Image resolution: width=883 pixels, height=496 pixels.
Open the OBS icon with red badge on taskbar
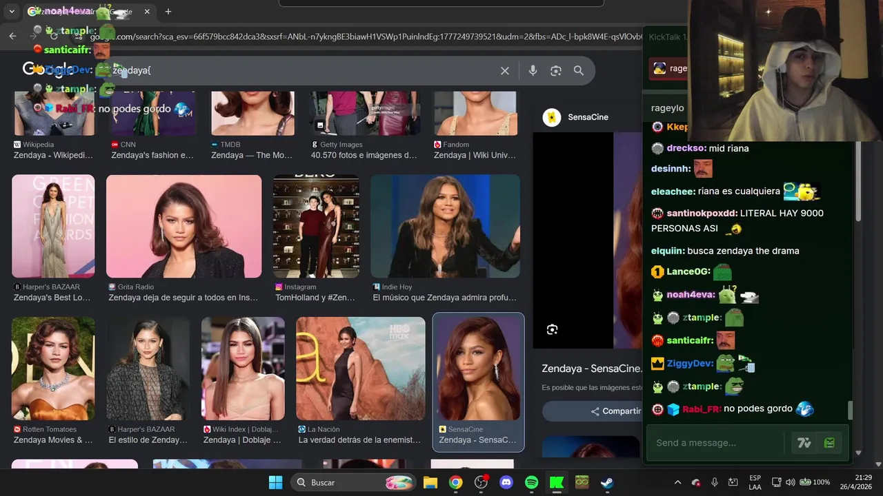click(x=482, y=482)
